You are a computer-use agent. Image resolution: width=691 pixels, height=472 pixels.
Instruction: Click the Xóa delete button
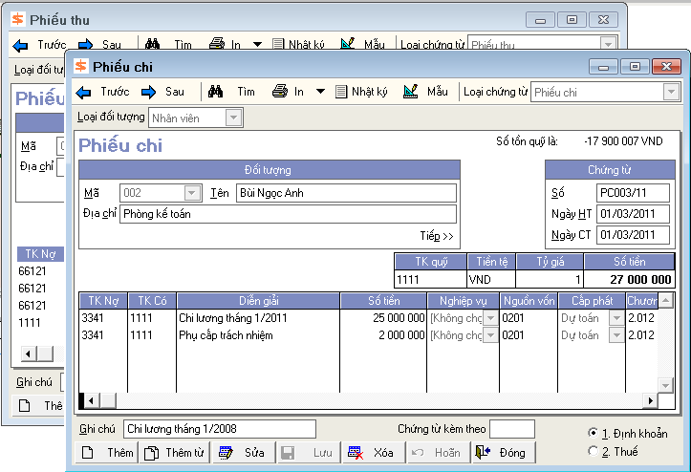(374, 453)
